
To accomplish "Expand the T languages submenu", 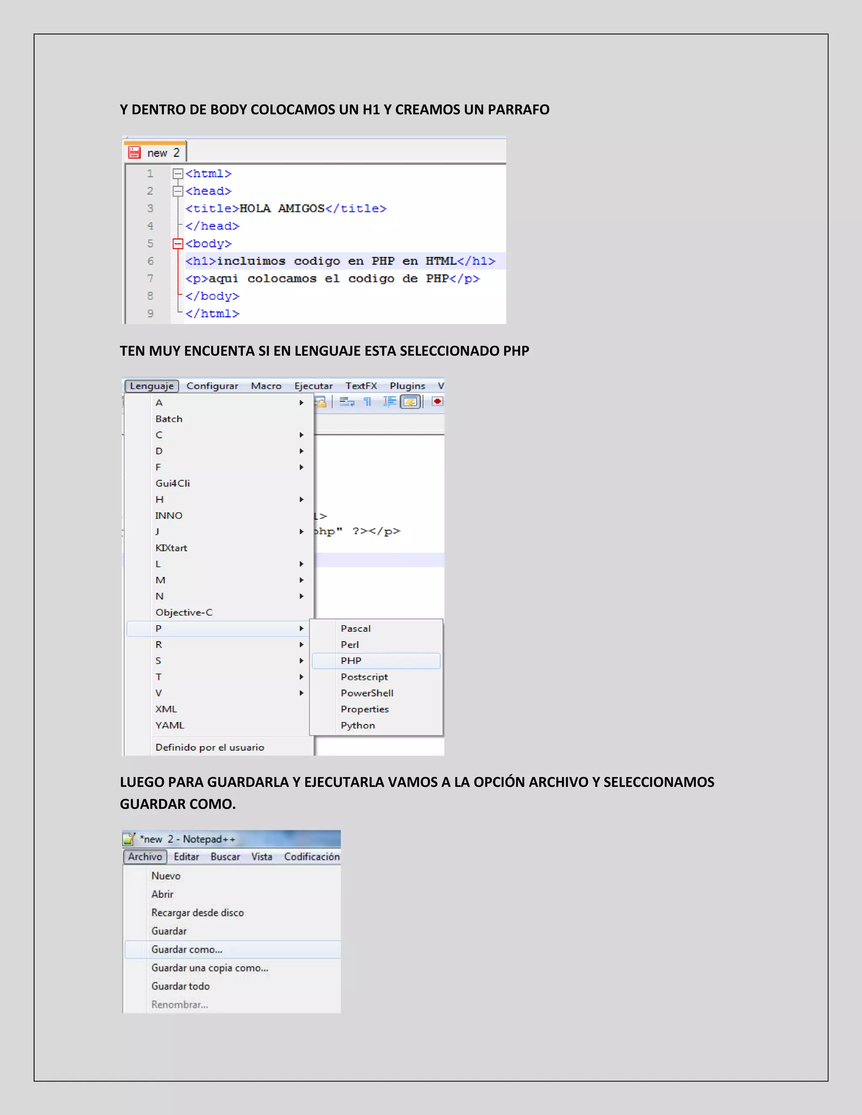I will 219,677.
